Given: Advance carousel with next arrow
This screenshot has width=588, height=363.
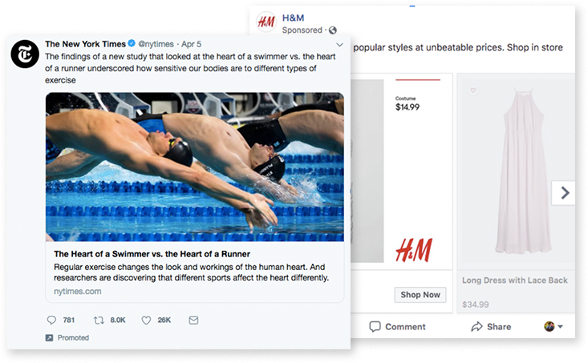Looking at the screenshot, I should tap(563, 193).
